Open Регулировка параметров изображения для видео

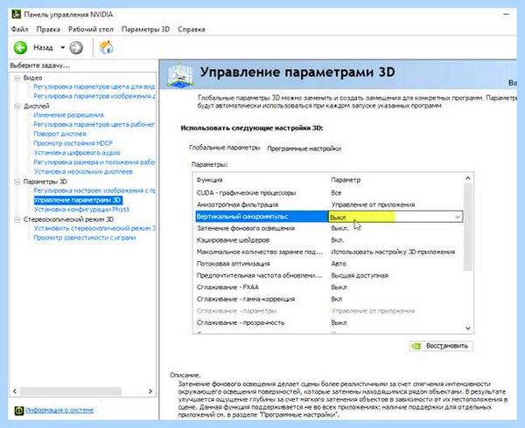pos(94,96)
